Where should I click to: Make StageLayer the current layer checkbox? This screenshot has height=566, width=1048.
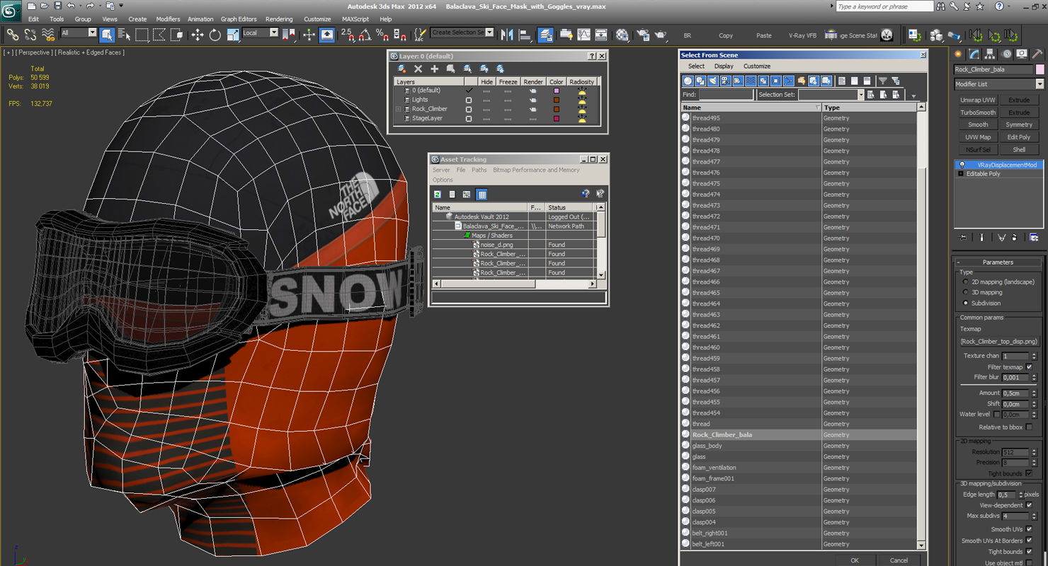tap(468, 118)
